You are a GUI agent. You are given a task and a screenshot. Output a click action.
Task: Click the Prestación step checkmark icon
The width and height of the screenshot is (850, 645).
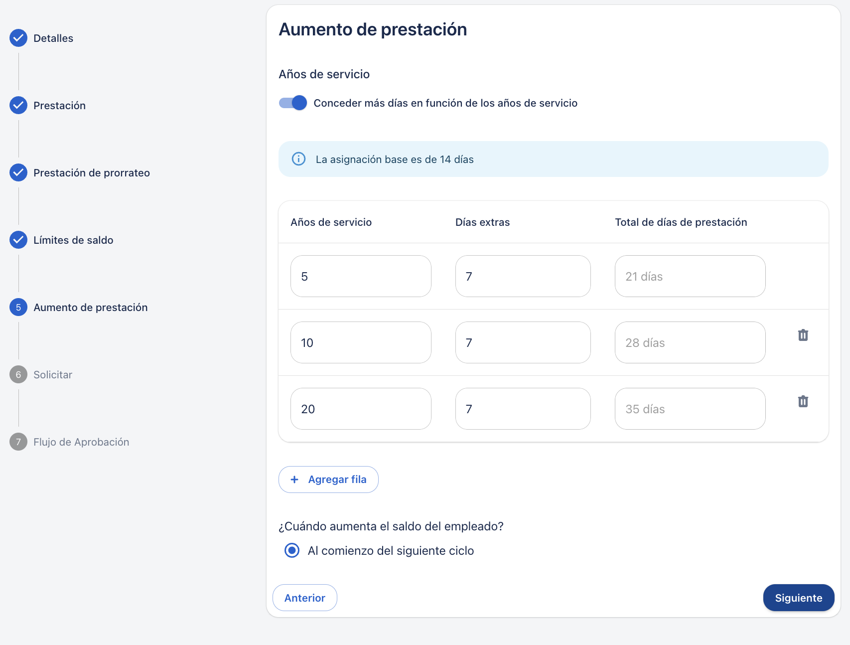(18, 105)
